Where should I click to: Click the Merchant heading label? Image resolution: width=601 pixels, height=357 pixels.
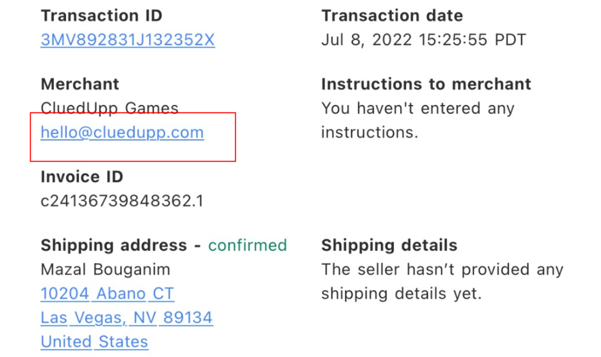(80, 84)
